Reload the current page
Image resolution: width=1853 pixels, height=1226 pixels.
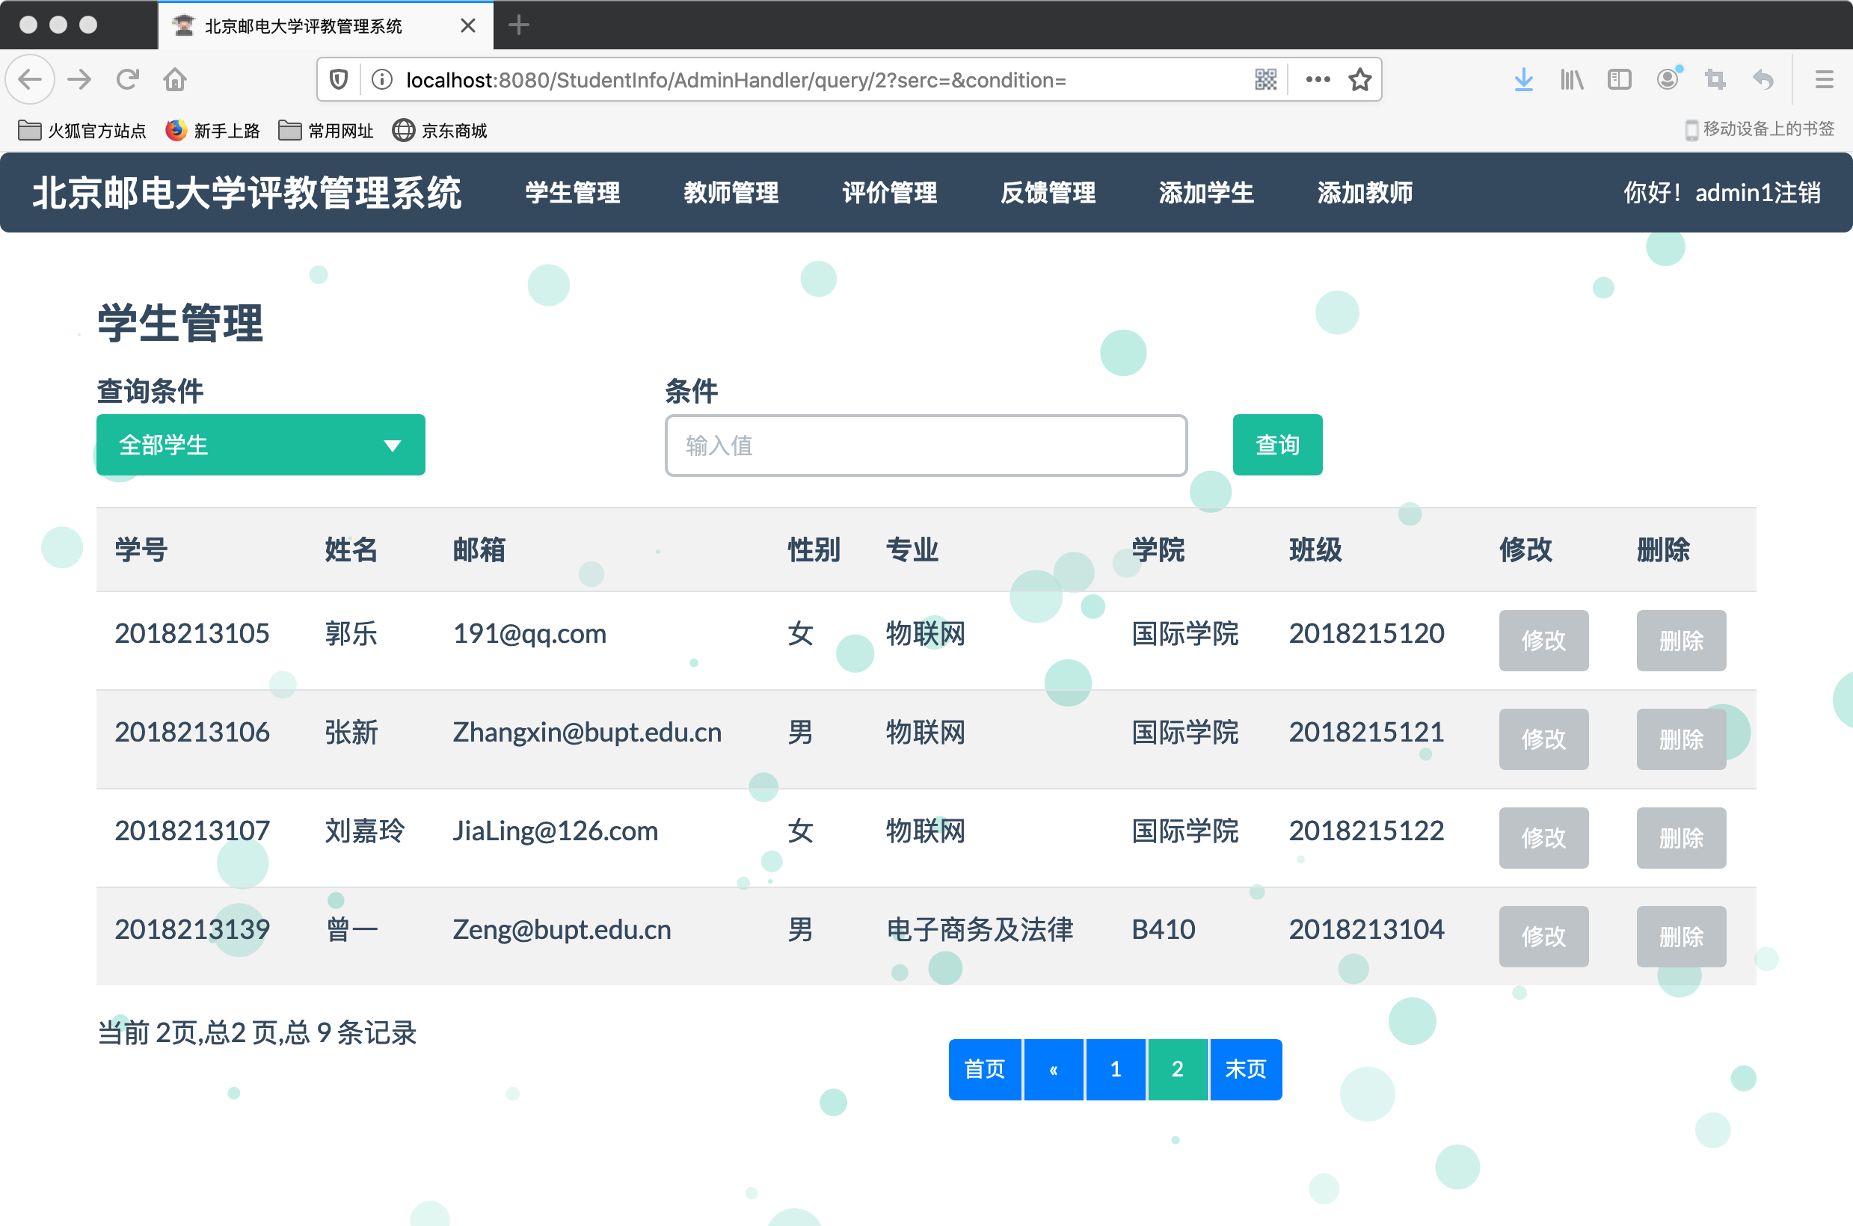click(x=127, y=79)
